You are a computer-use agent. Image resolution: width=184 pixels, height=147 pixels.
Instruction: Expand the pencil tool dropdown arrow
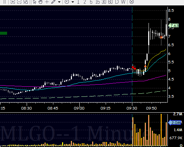[x=59, y=2]
